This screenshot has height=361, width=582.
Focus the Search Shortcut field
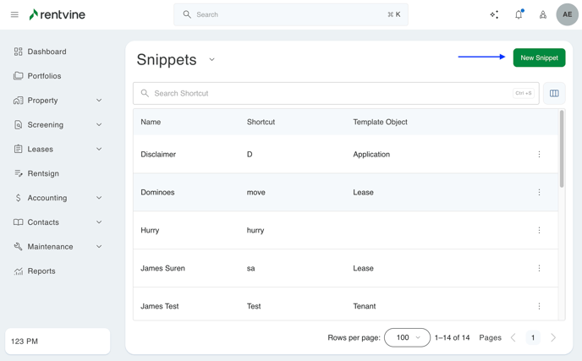click(330, 93)
